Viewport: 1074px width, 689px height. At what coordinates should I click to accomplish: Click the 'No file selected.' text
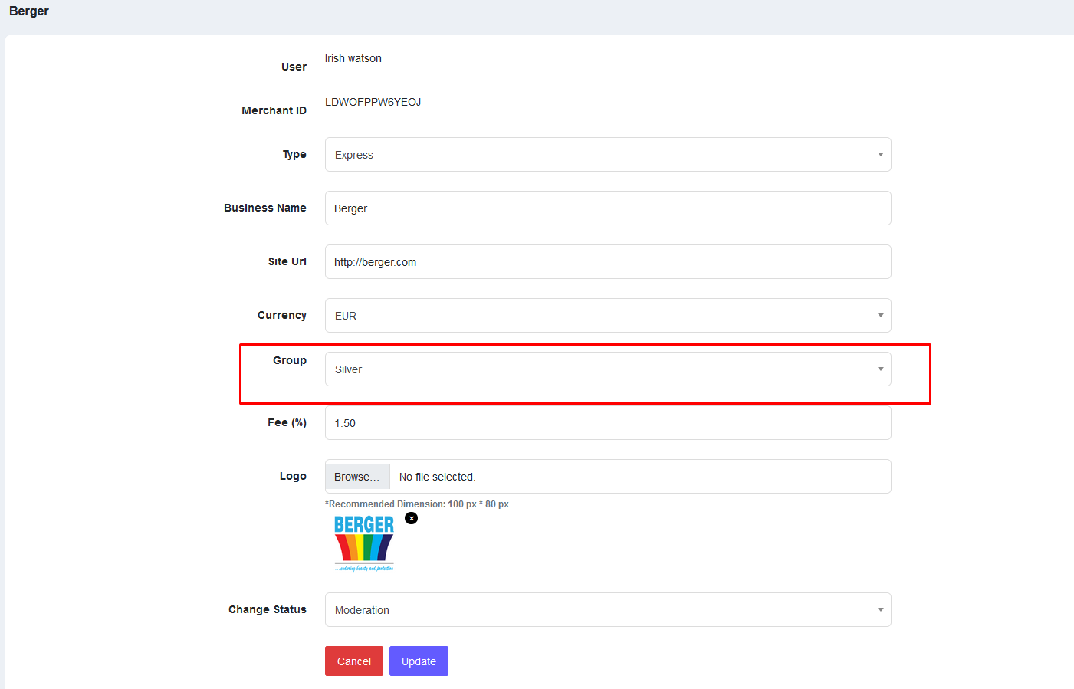(438, 477)
